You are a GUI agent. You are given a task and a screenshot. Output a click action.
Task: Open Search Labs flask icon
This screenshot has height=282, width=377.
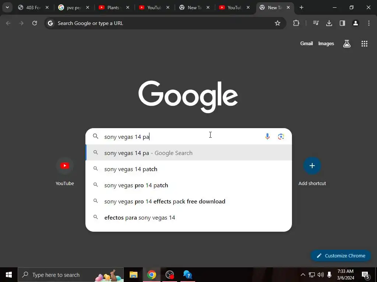pyautogui.click(x=346, y=44)
